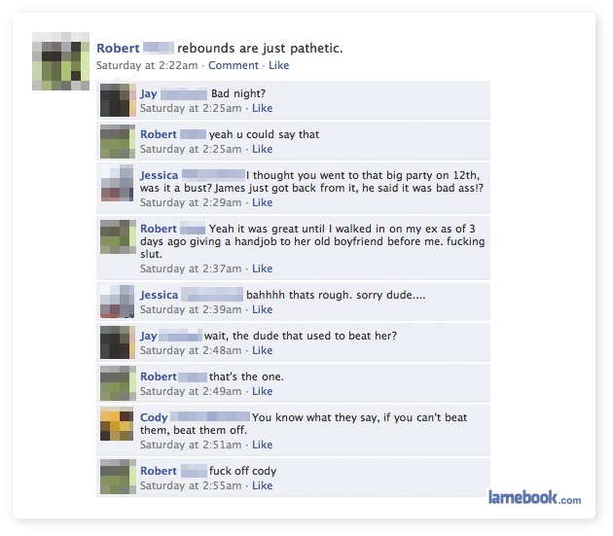Viewport: 613px width, 536px height.
Task: Click Robert's large profile picture on post
Action: click(60, 61)
